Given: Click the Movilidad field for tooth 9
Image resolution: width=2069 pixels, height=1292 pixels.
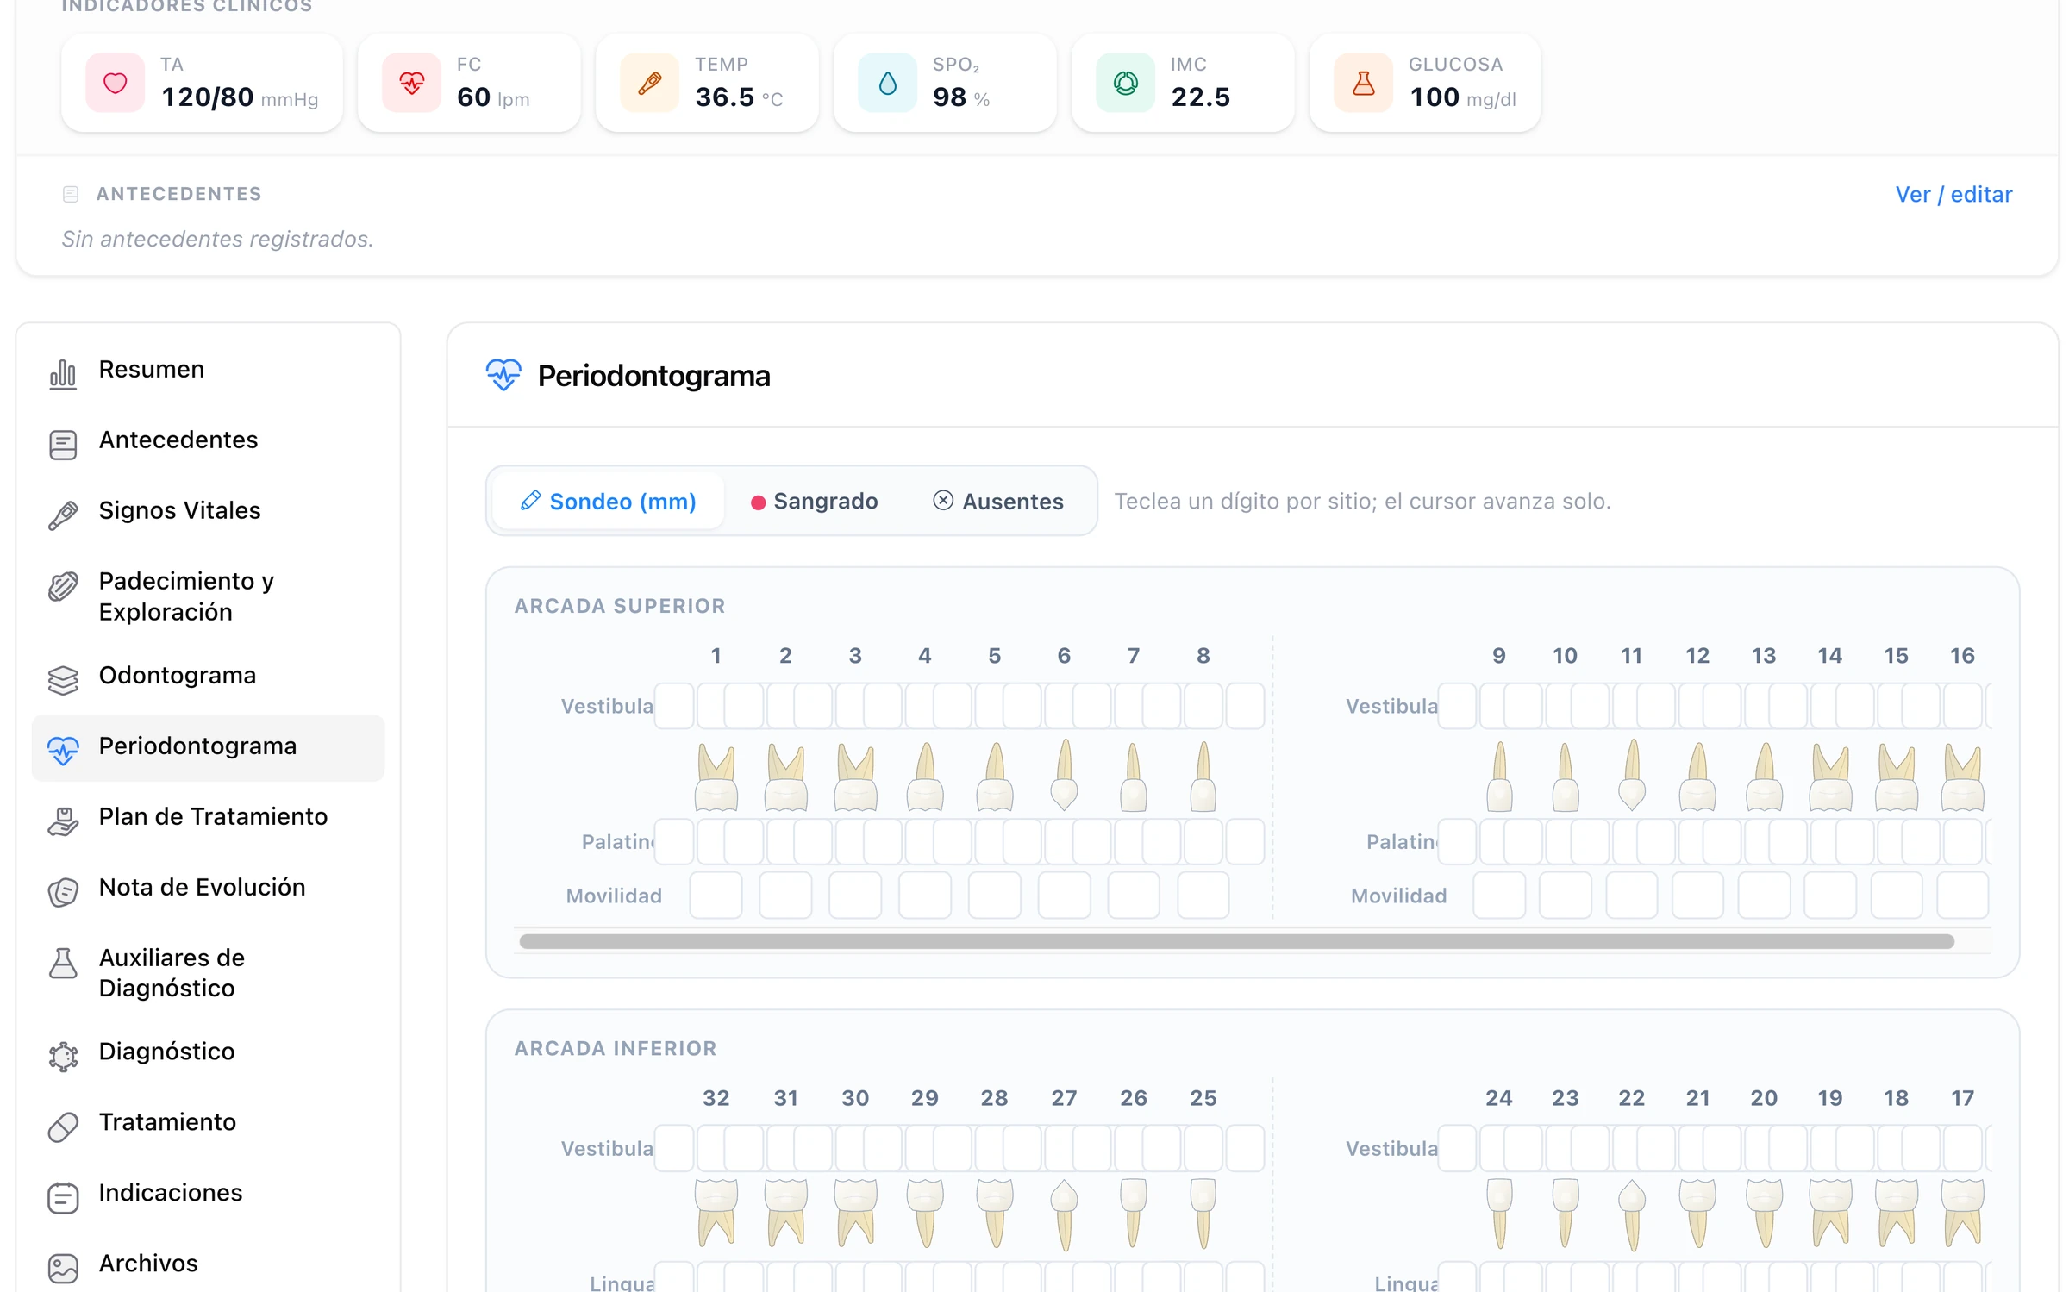Looking at the screenshot, I should coord(1499,896).
